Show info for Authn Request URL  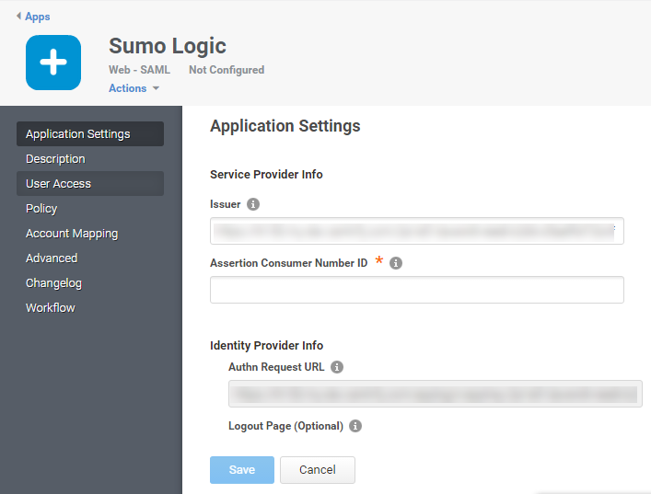click(337, 367)
